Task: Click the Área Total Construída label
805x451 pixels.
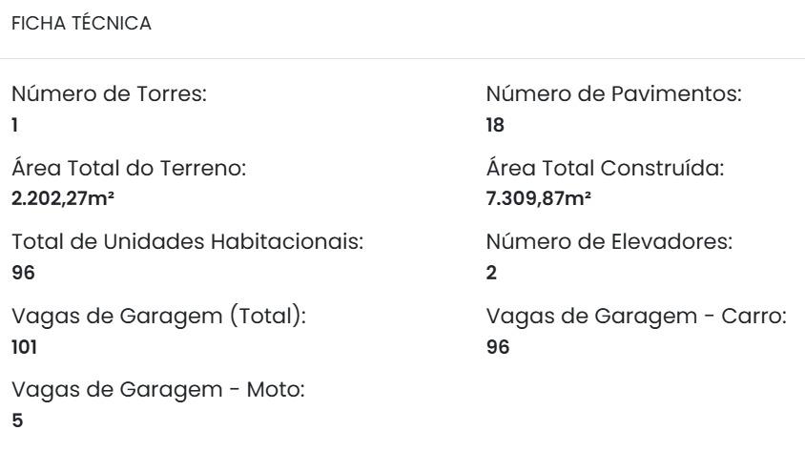Action: click(606, 170)
